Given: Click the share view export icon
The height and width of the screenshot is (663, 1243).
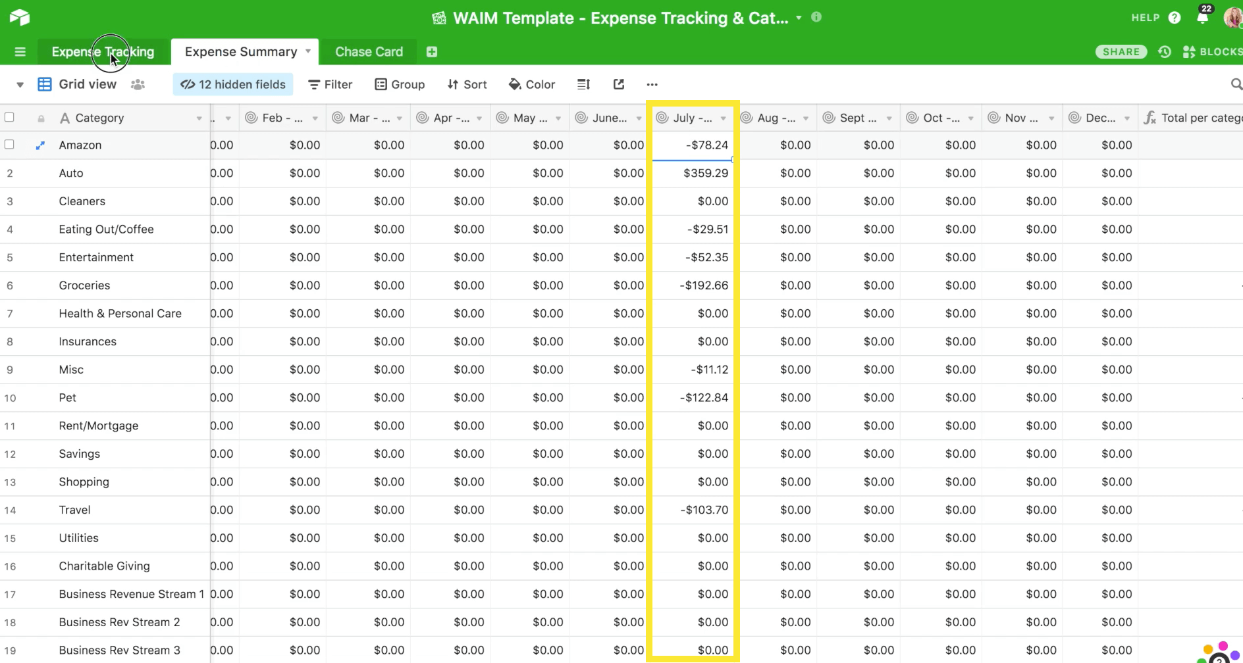Looking at the screenshot, I should 618,84.
